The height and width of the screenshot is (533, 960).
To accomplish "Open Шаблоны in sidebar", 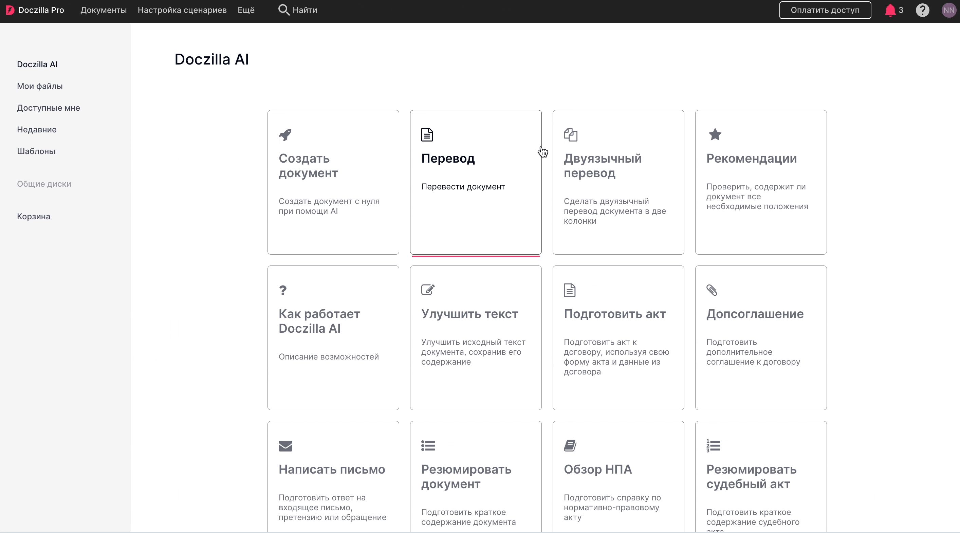I will pyautogui.click(x=36, y=151).
